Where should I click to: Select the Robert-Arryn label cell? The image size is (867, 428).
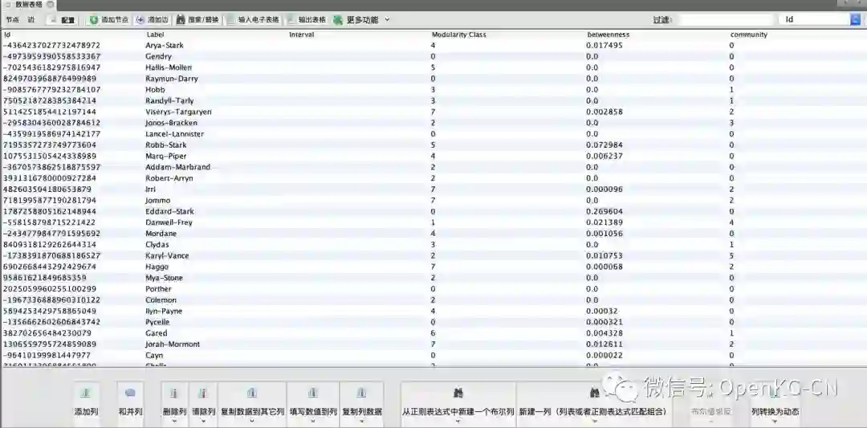pos(169,178)
